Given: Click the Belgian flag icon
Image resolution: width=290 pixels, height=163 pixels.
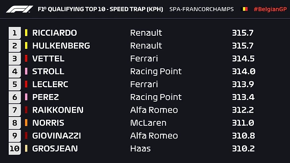Looking at the screenshot, I should click(x=245, y=9).
